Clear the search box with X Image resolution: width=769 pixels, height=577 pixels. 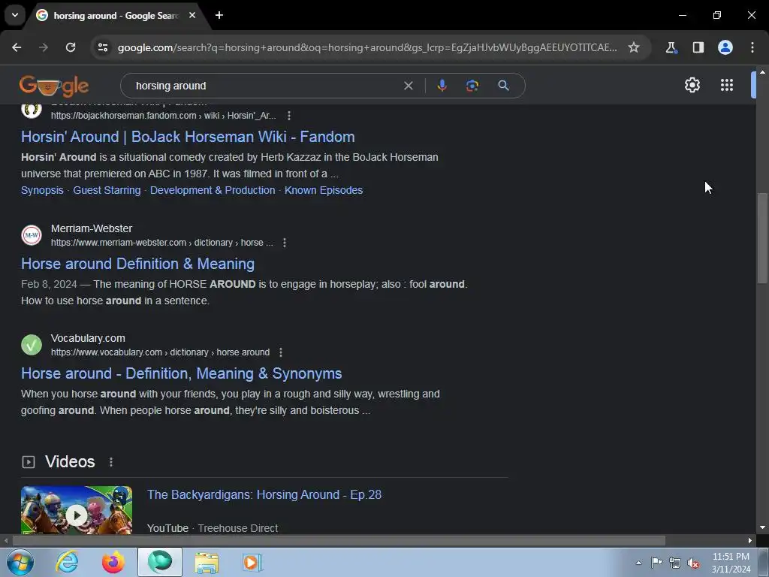[x=408, y=86]
